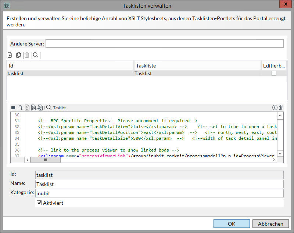
Task: Click the import file icon in editor toolbar
Action: [x=40, y=108]
